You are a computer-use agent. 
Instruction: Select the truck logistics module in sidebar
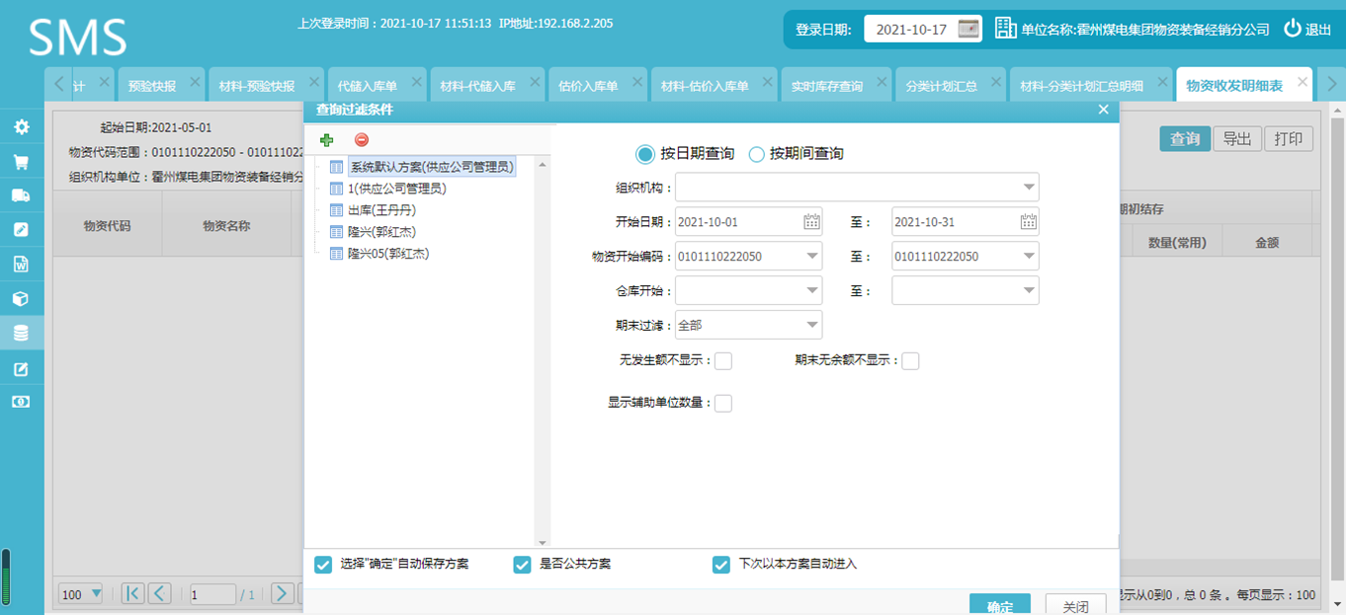point(22,194)
